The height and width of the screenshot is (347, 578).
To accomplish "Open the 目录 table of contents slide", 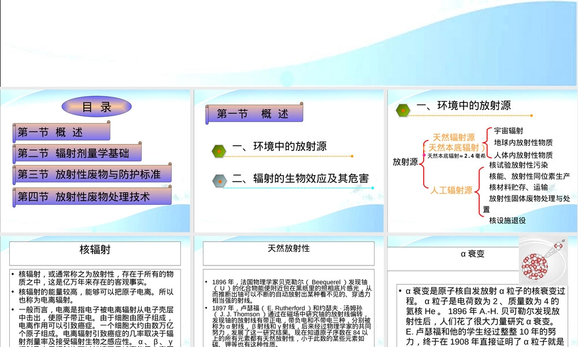I will point(95,161).
